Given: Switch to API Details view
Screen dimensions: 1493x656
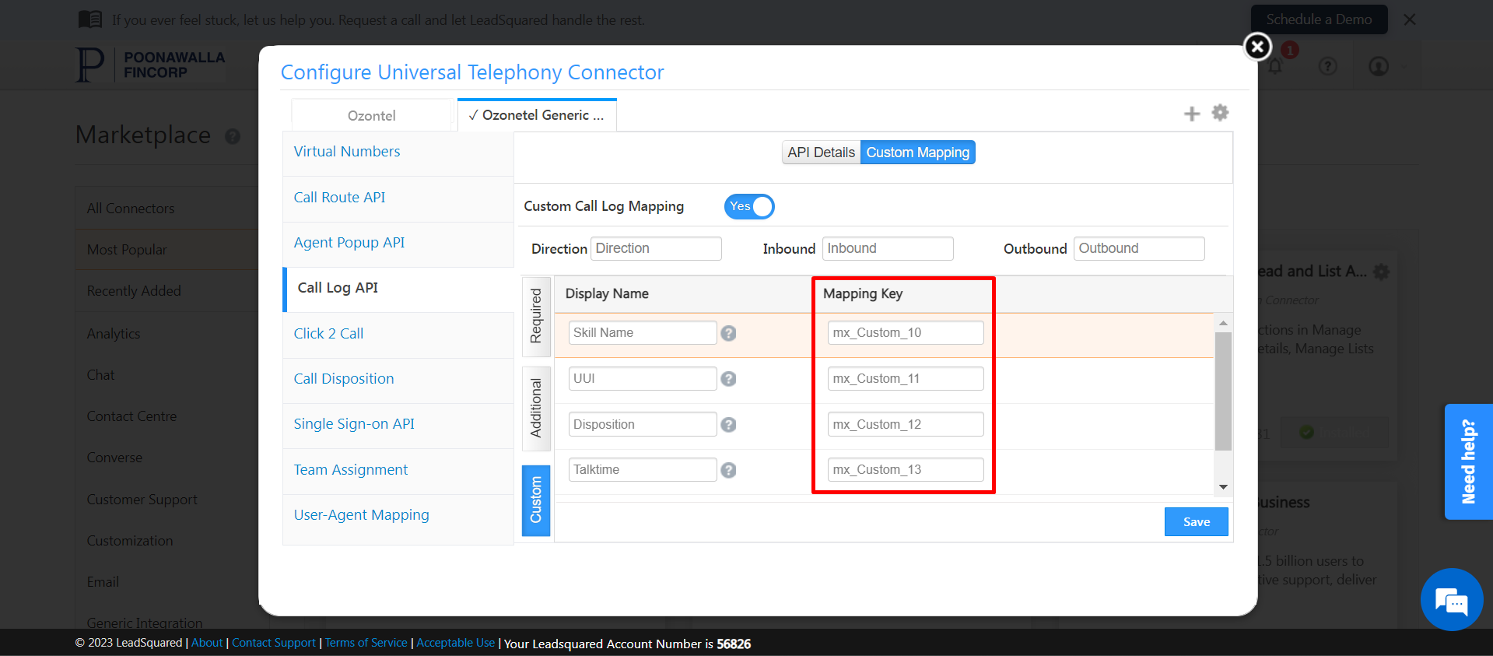Looking at the screenshot, I should [x=821, y=153].
